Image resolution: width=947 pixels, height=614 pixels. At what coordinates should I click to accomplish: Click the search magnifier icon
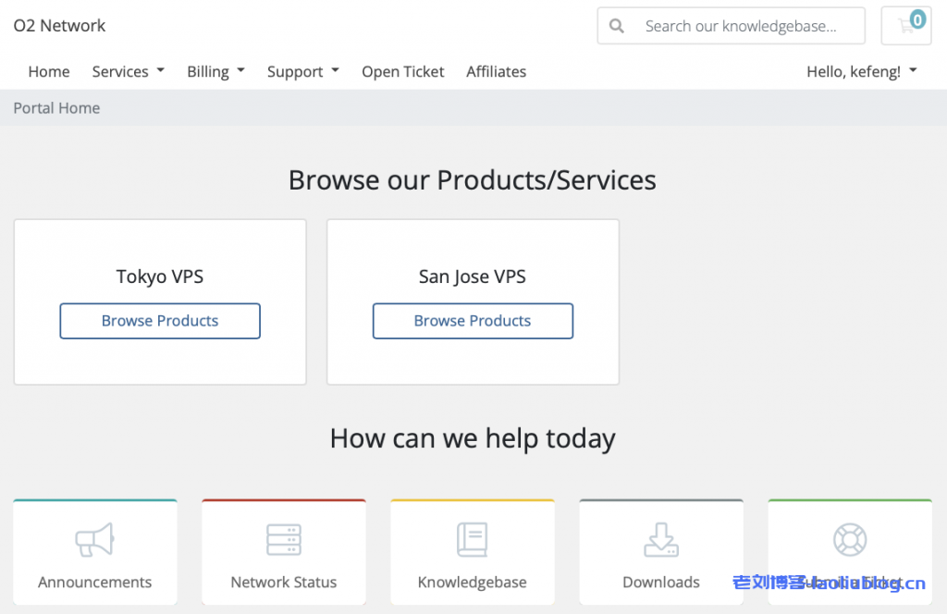click(x=617, y=26)
